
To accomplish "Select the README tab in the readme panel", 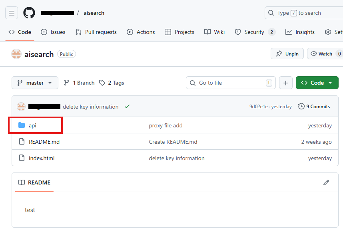I will click(x=34, y=182).
